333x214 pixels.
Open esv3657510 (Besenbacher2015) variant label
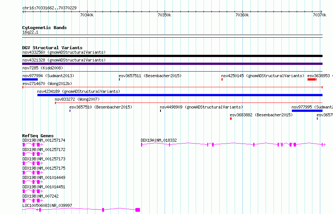point(101,107)
